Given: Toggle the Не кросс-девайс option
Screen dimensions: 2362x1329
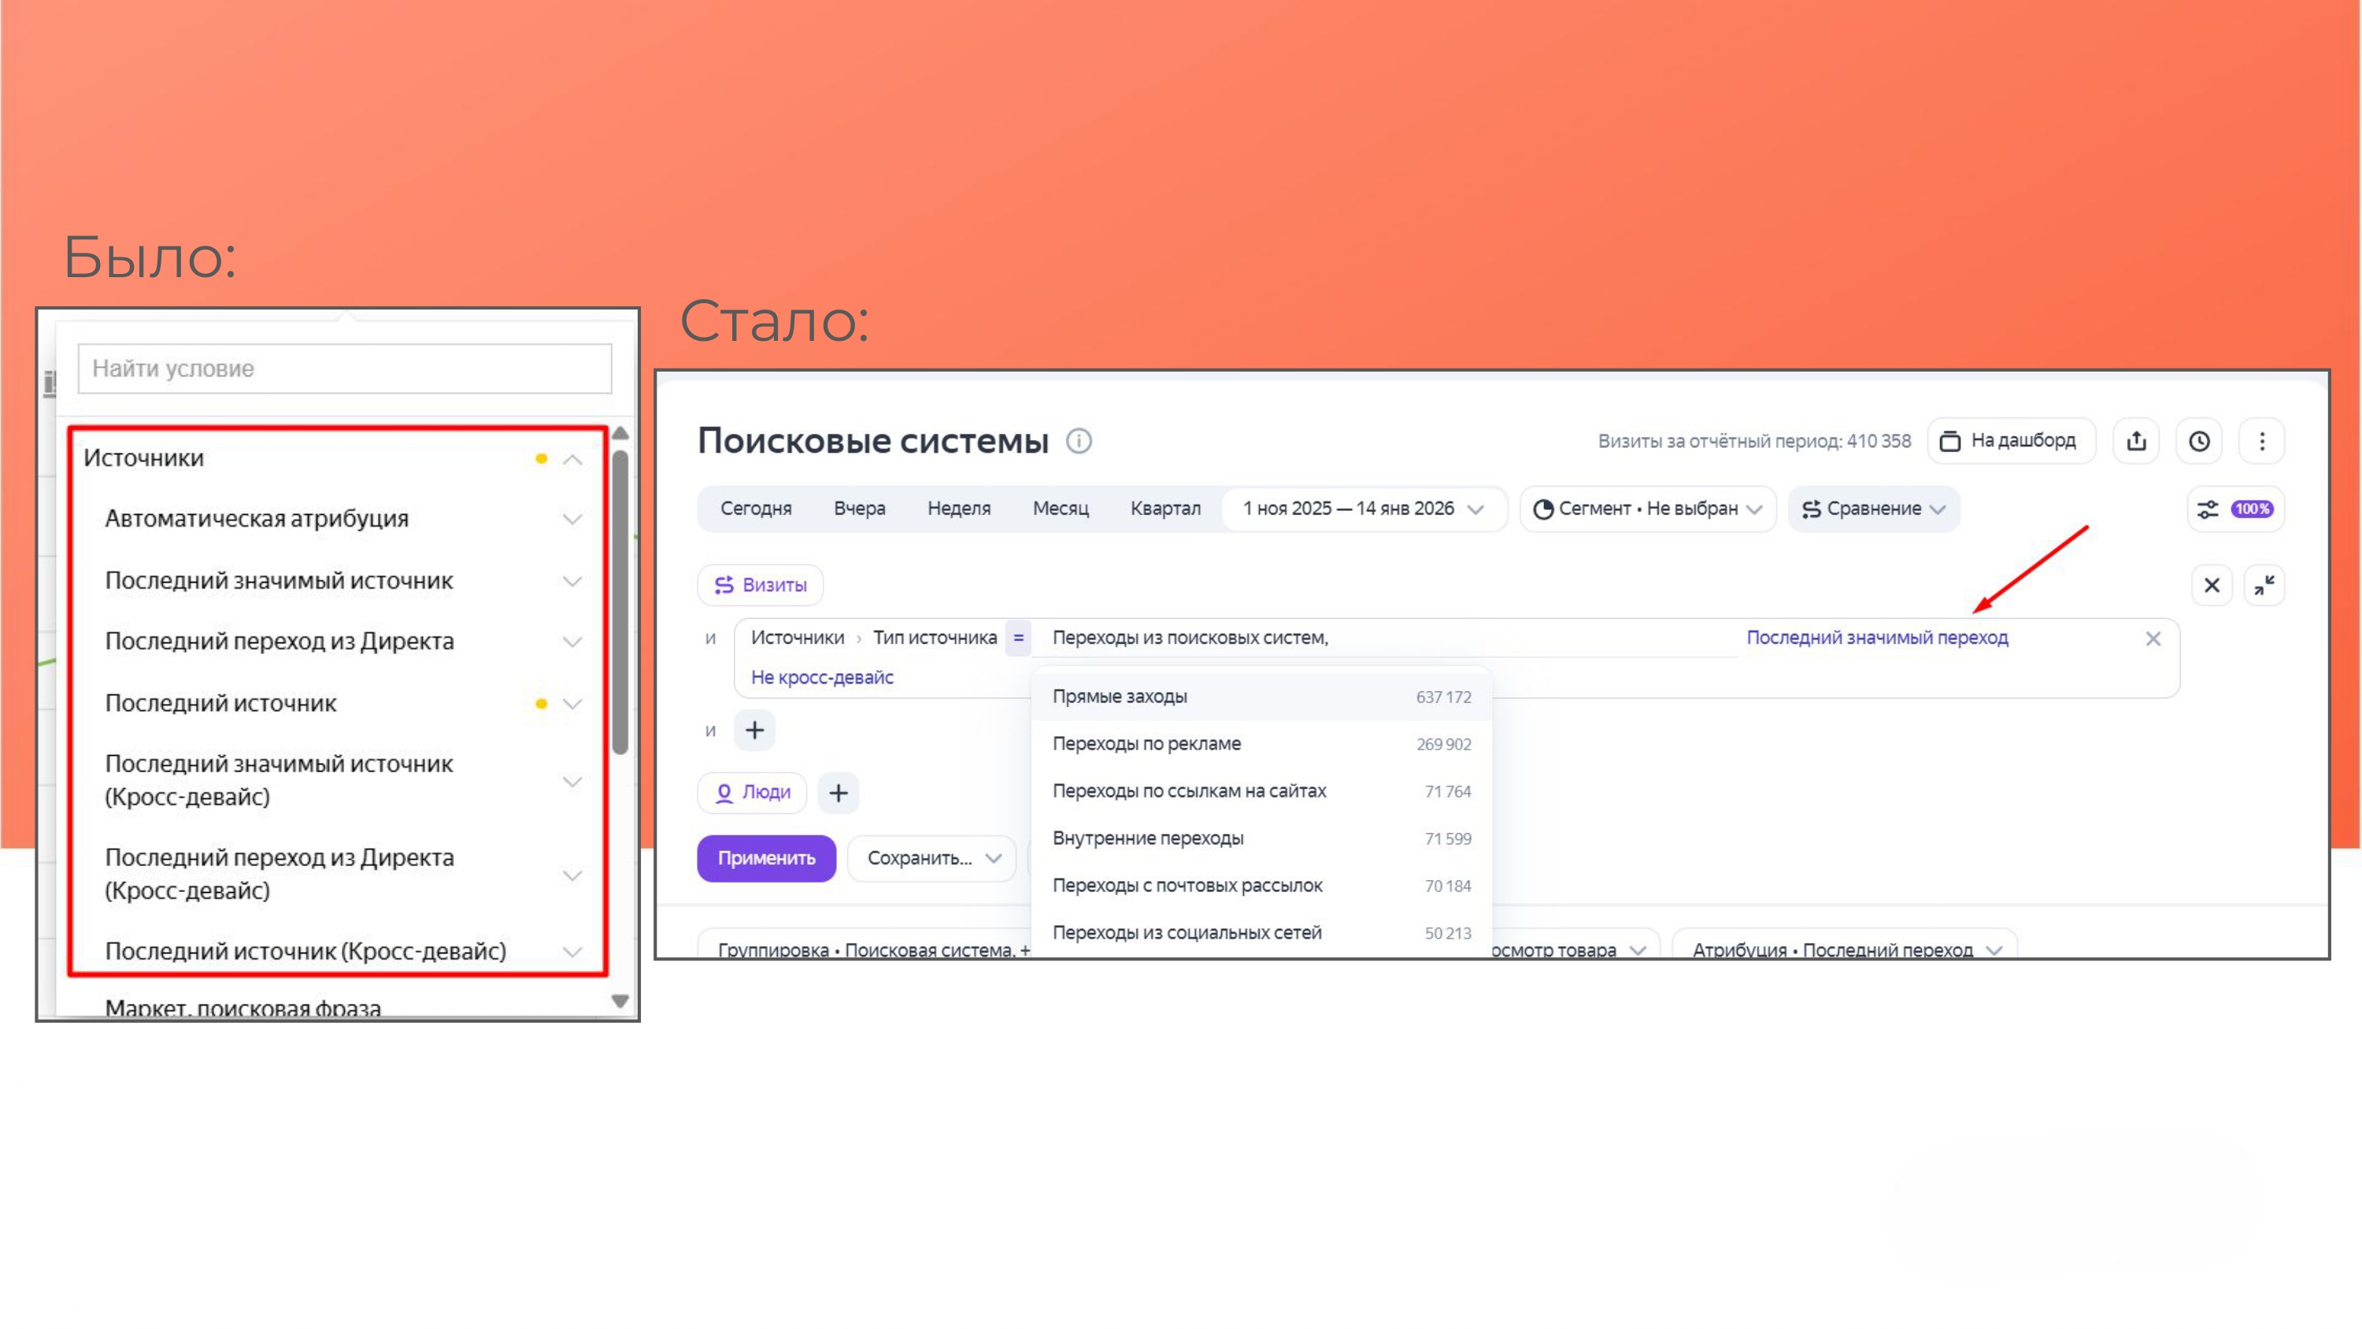Looking at the screenshot, I should [x=821, y=678].
